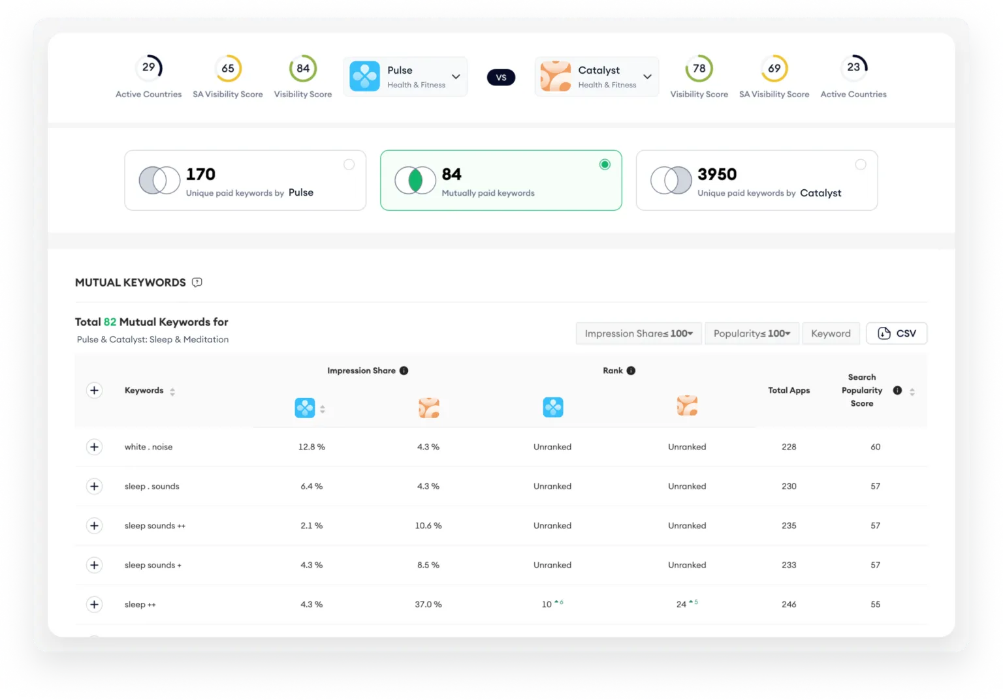Open the Impression Share filter dropdown
This screenshot has height=700, width=1003.
(638, 333)
